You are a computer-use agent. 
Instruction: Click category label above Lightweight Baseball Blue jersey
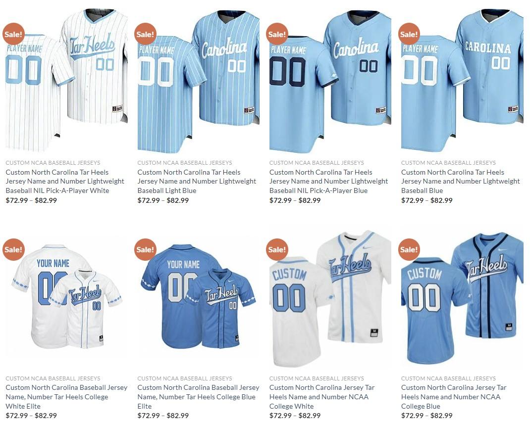pyautogui.click(x=448, y=162)
